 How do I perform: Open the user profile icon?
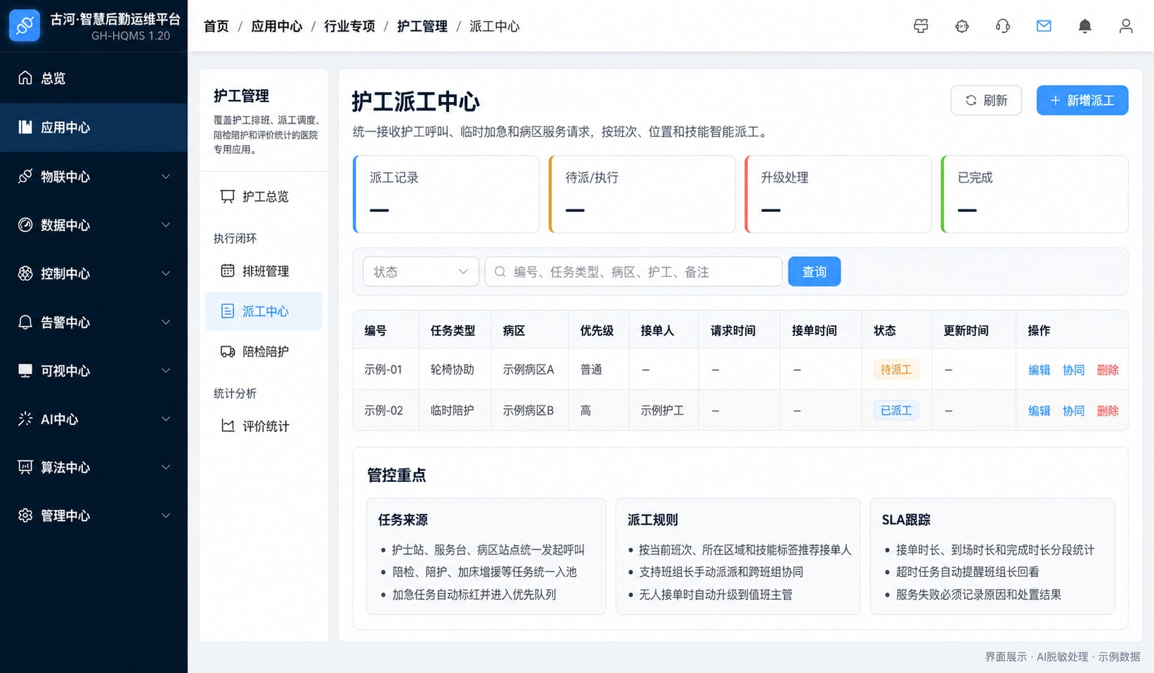(x=1126, y=26)
